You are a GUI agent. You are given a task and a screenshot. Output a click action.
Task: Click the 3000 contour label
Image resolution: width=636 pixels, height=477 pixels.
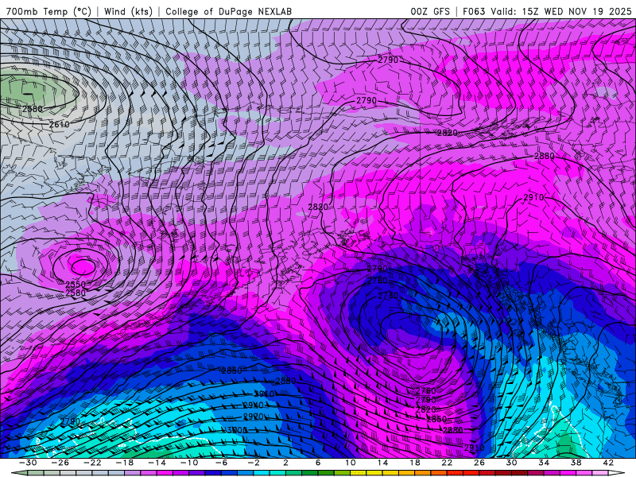237,430
